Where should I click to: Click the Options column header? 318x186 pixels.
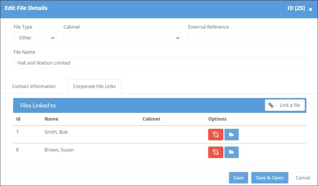click(217, 119)
